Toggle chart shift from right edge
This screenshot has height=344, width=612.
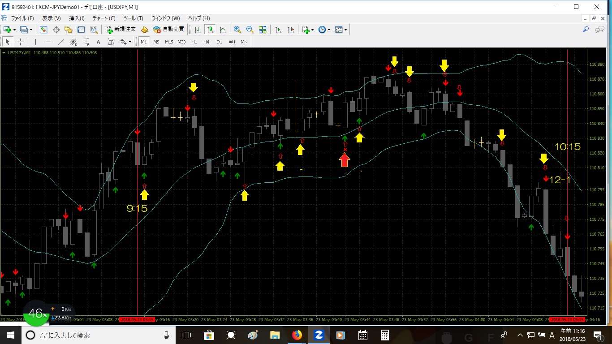pos(291,30)
